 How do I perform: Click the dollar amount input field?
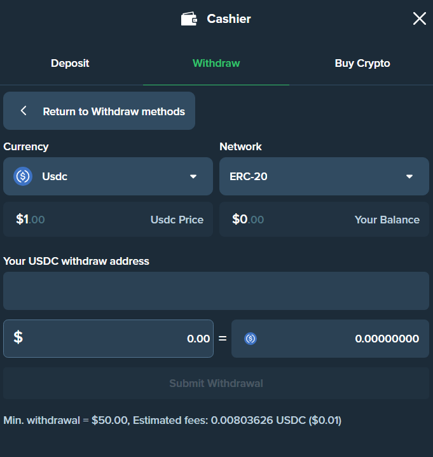click(x=108, y=339)
